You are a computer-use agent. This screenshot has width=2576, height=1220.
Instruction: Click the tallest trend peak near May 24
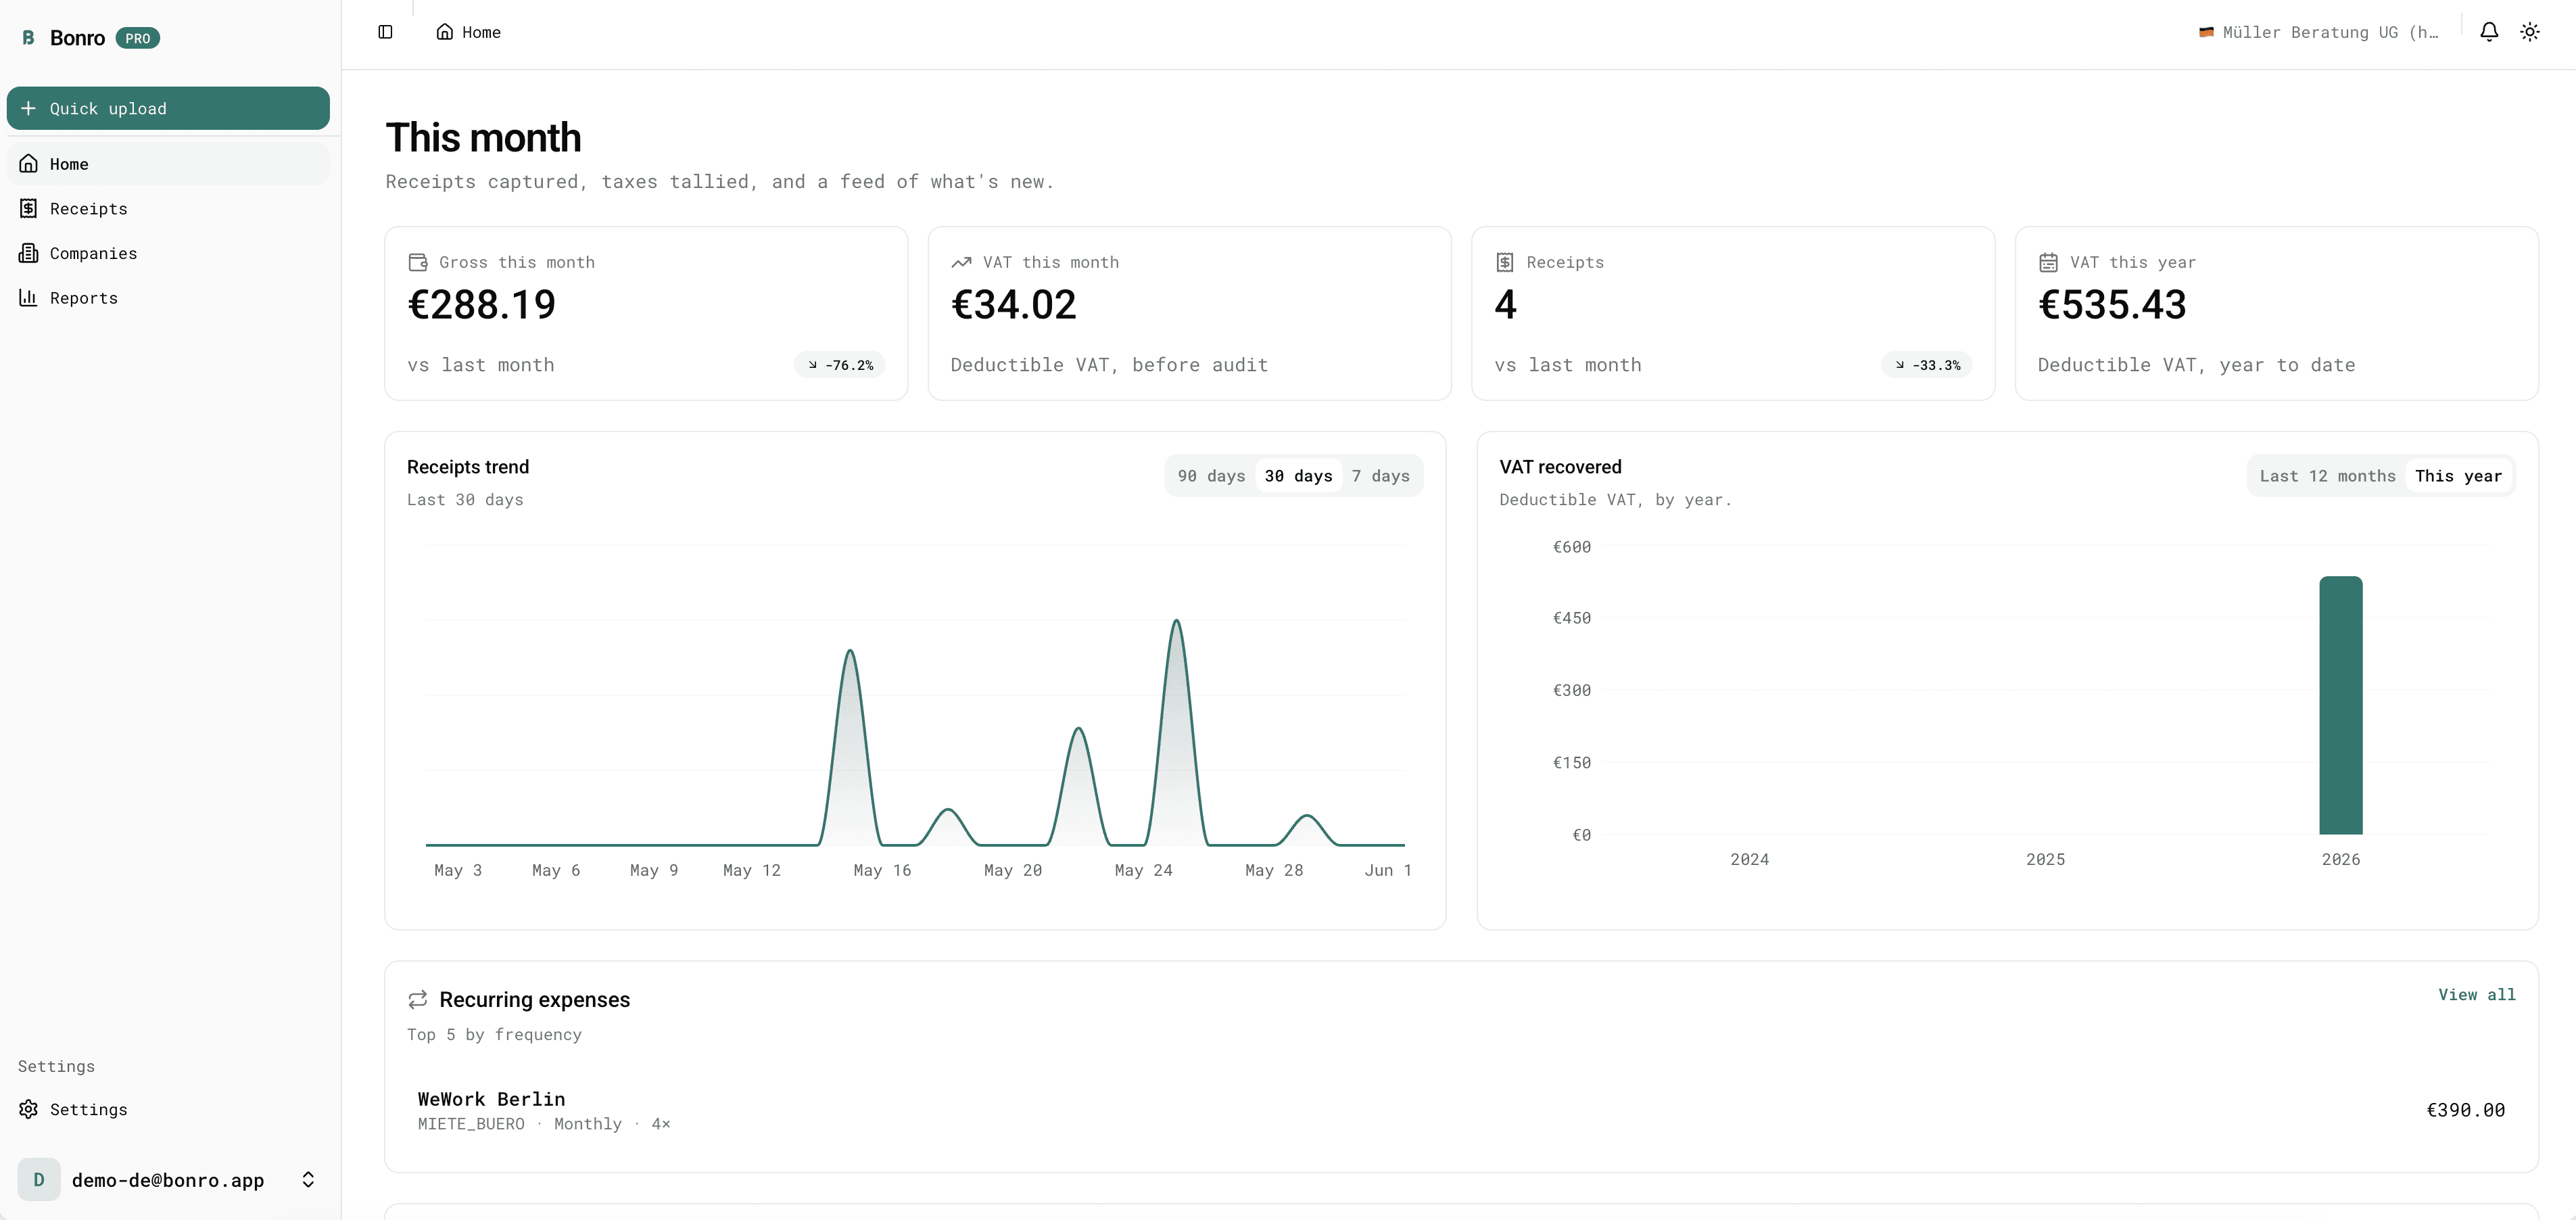(1177, 622)
